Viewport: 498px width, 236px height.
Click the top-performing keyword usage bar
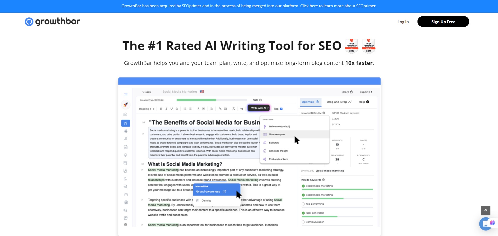[x=337, y=208]
